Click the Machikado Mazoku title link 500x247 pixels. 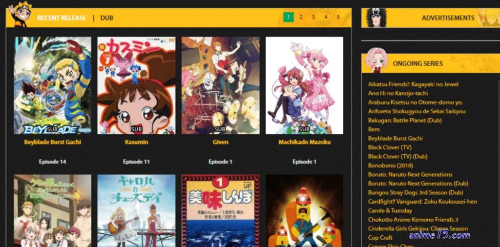click(305, 142)
